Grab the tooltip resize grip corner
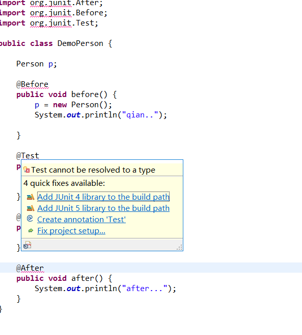Image resolution: width=302 pixels, height=335 pixels. coord(179,247)
